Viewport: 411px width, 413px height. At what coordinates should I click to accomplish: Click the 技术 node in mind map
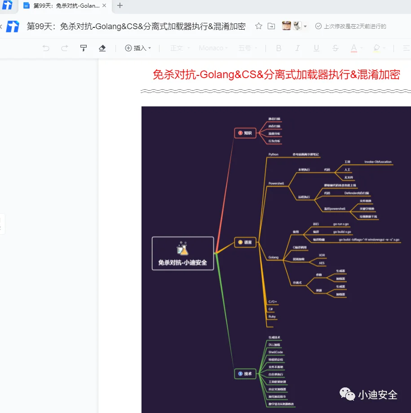245,374
